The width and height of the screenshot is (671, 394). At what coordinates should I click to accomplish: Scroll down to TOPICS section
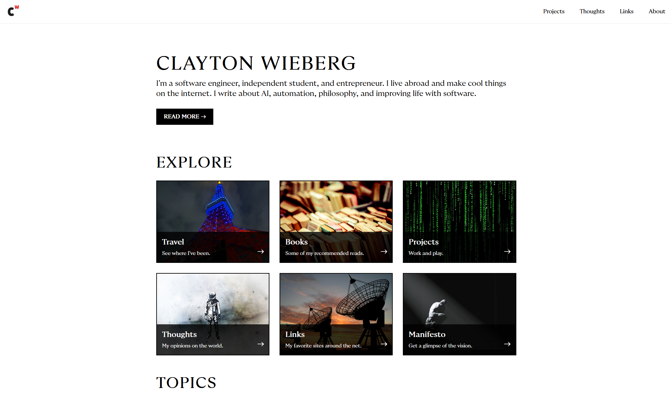click(x=187, y=382)
